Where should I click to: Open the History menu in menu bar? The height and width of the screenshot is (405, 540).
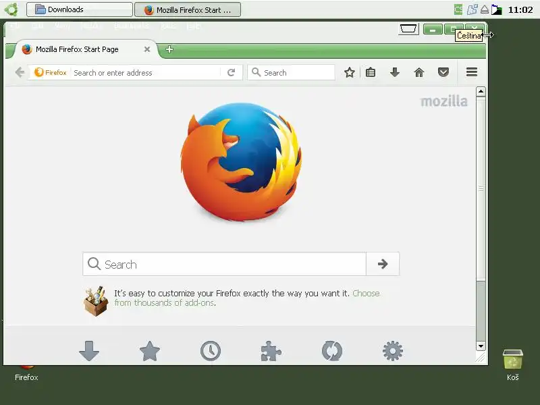(x=91, y=26)
